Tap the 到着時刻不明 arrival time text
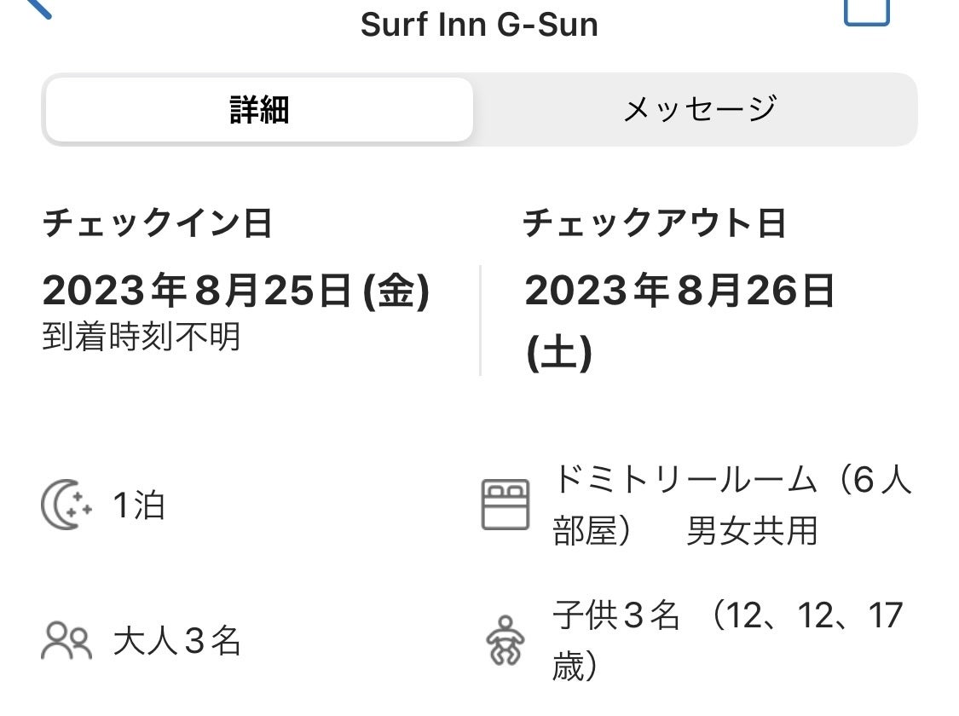Image resolution: width=959 pixels, height=716 pixels. tap(142, 338)
